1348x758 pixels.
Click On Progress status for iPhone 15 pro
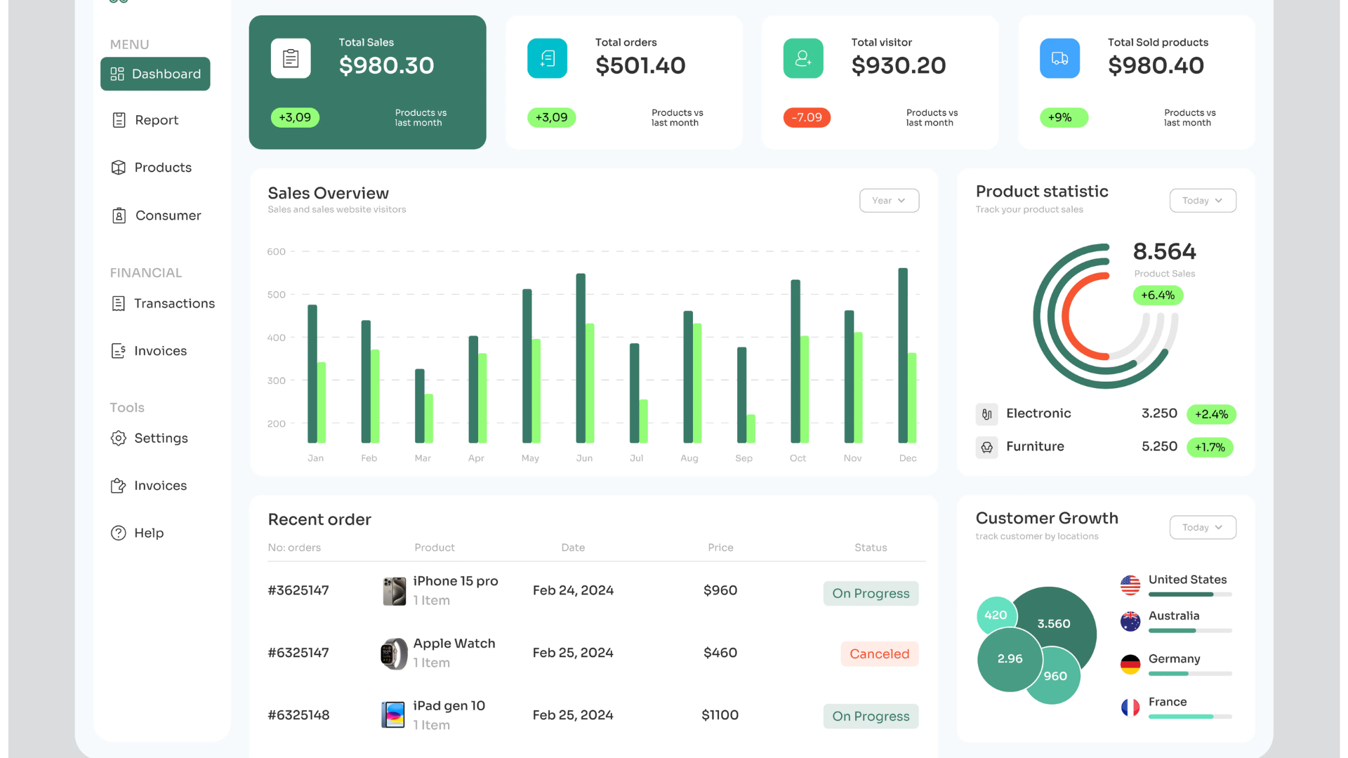(871, 593)
